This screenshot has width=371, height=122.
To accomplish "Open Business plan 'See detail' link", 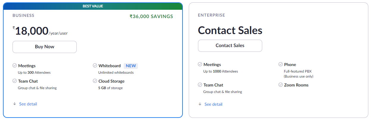I will [x=28, y=104].
